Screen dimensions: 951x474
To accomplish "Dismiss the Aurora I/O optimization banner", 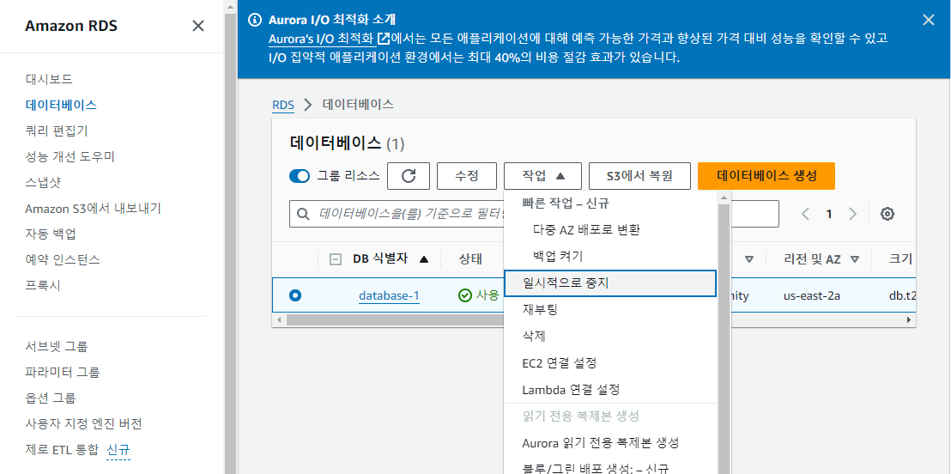I will point(928,20).
